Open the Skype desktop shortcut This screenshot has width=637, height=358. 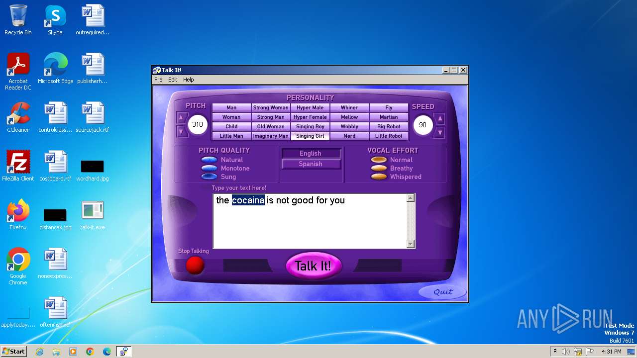click(x=55, y=20)
